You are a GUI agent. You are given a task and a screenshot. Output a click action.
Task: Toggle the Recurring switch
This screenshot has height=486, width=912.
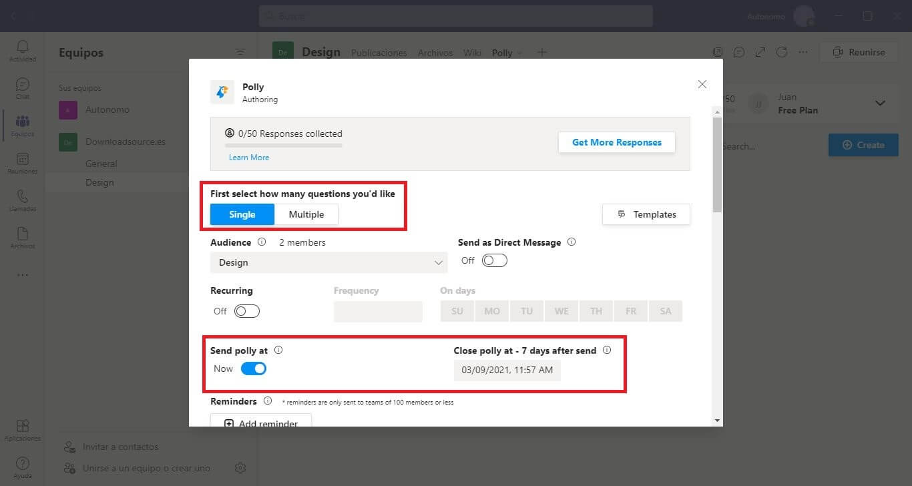pyautogui.click(x=247, y=311)
